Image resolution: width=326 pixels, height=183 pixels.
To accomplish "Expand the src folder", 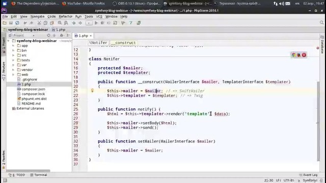I will (13, 55).
